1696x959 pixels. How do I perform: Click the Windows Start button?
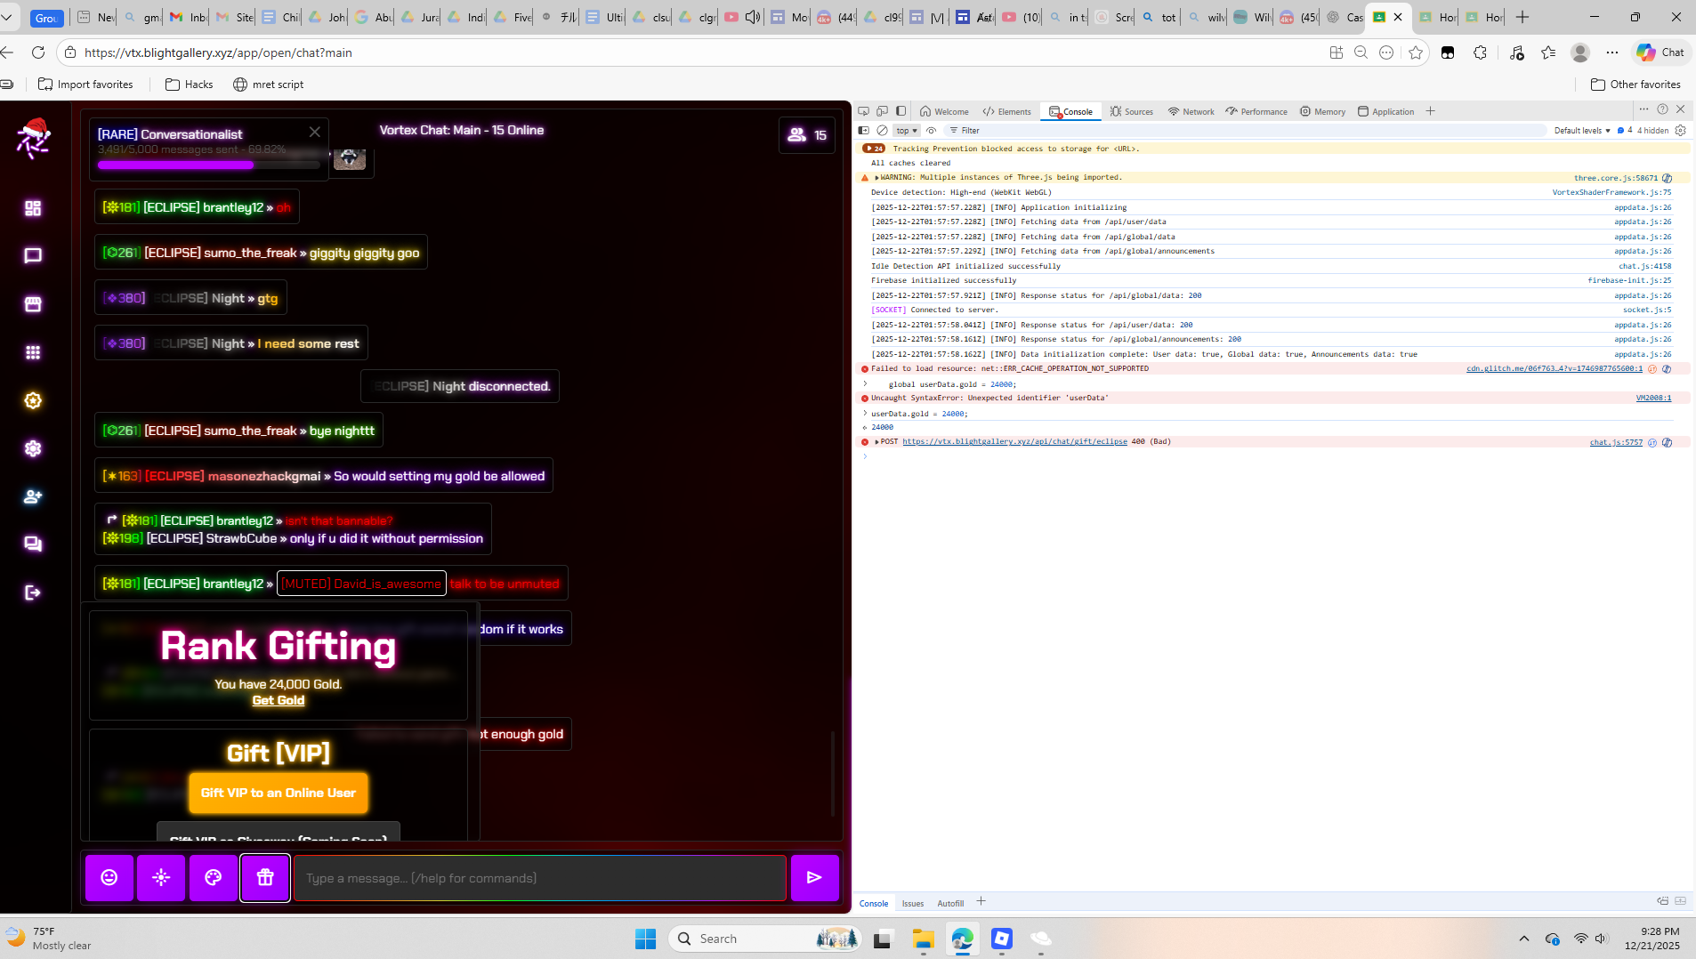645,939
